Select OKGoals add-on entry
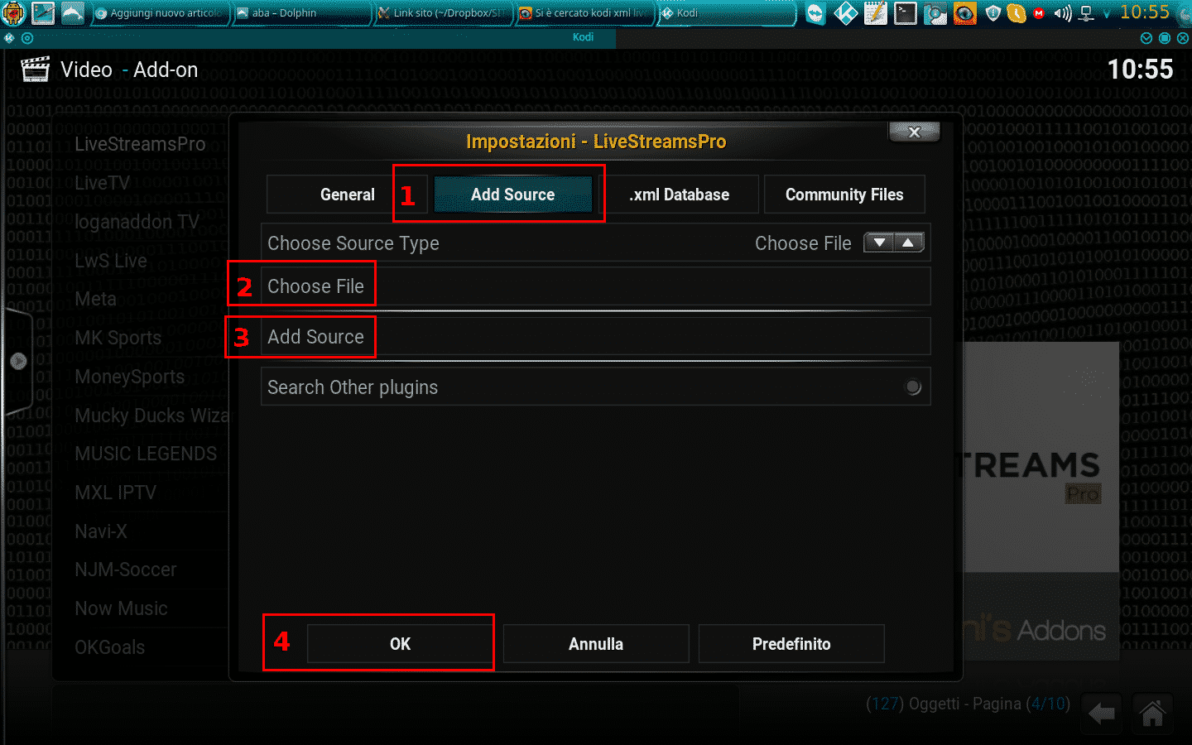Viewport: 1192px width, 745px height. [x=109, y=647]
